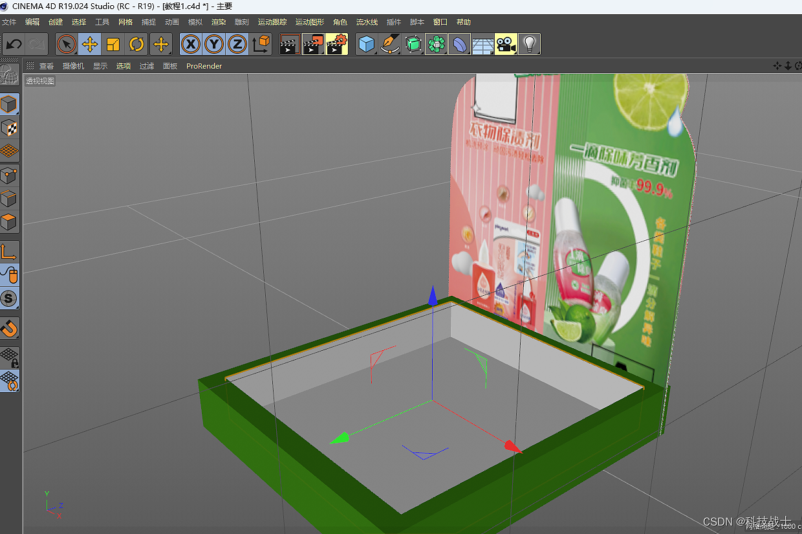Open the Cube primitive objects dropdown
The height and width of the screenshot is (534, 802).
(367, 44)
